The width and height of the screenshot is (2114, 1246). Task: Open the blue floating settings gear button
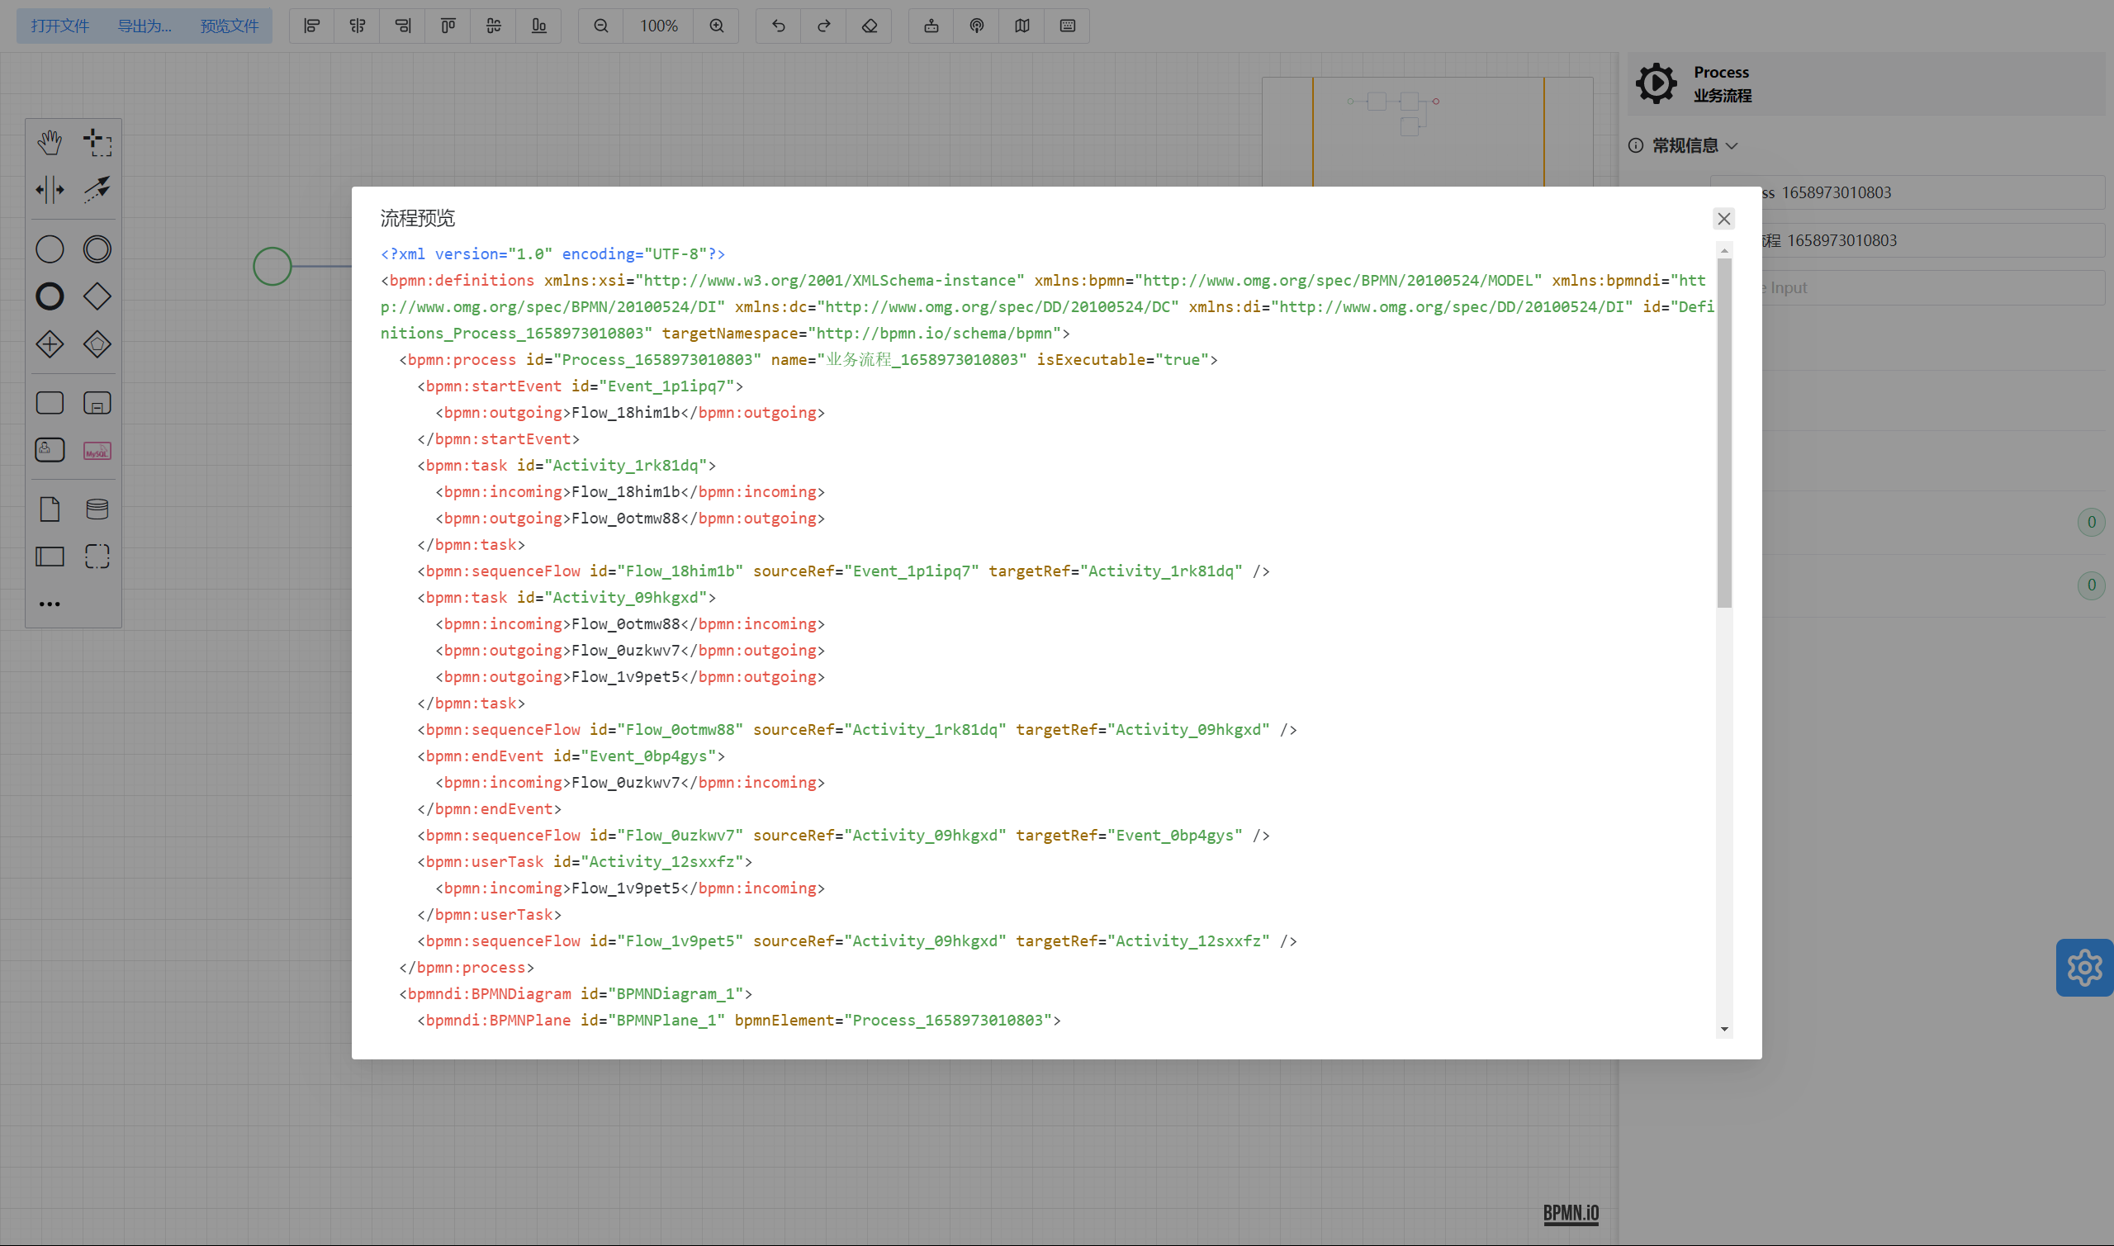coord(2083,968)
